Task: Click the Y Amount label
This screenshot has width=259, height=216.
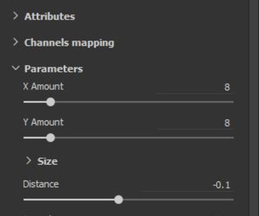Action: pyautogui.click(x=43, y=122)
